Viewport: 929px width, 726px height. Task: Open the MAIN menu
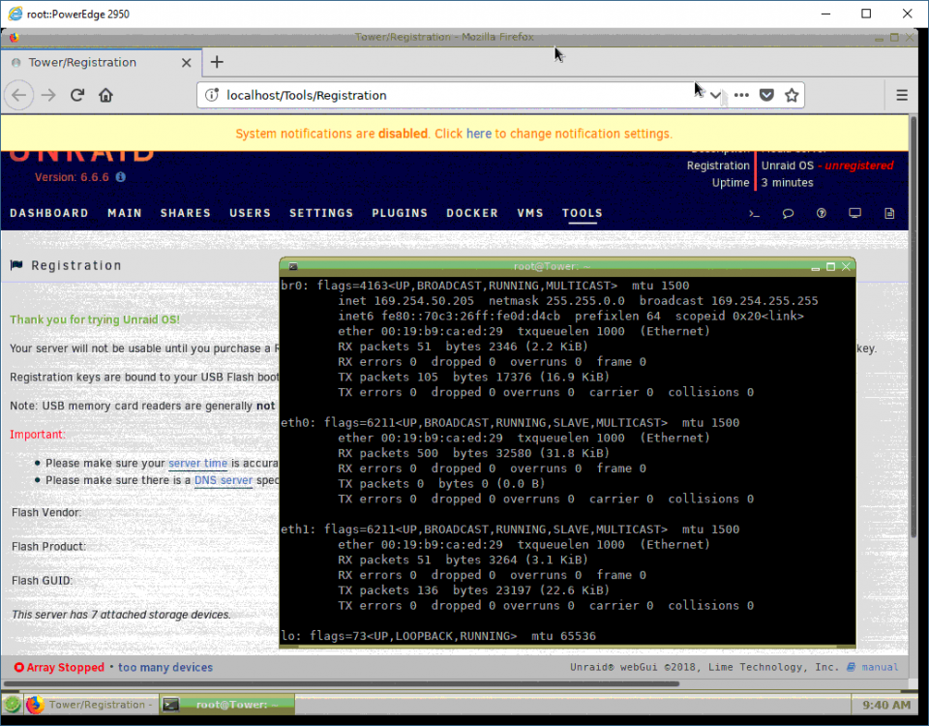(125, 213)
